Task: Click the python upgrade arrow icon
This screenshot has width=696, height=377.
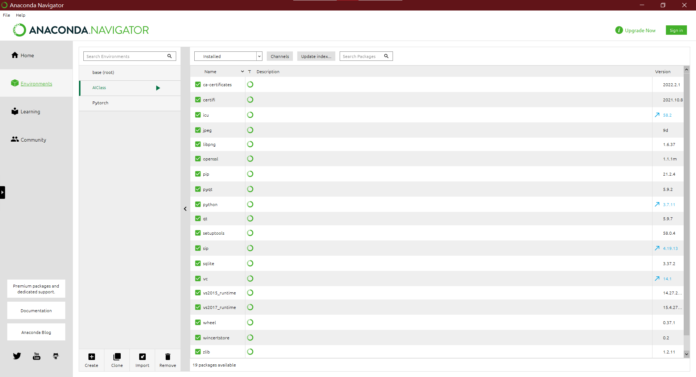Action: pos(657,204)
